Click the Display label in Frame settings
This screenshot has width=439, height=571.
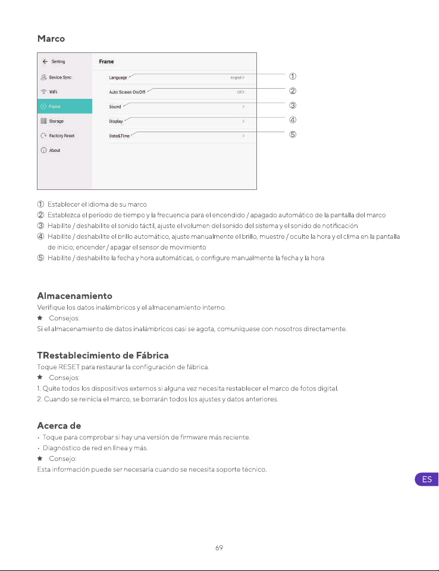pyautogui.click(x=116, y=121)
